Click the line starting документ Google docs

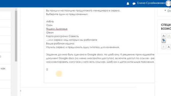(x=100, y=58)
